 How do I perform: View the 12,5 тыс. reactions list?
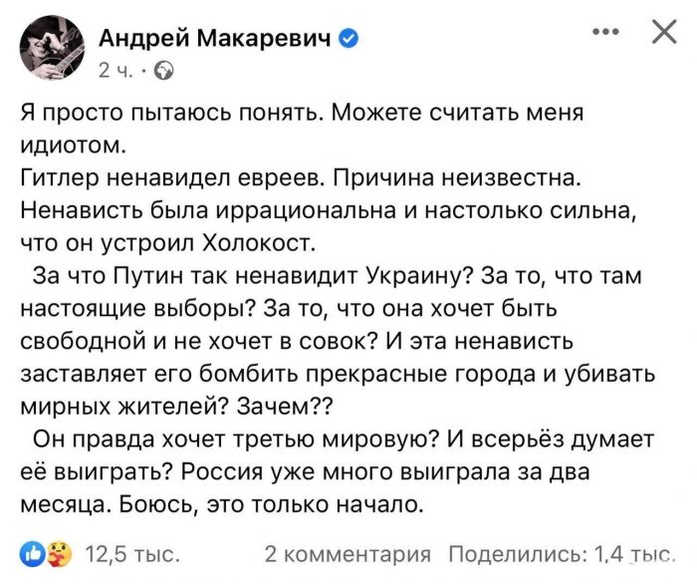click(132, 553)
